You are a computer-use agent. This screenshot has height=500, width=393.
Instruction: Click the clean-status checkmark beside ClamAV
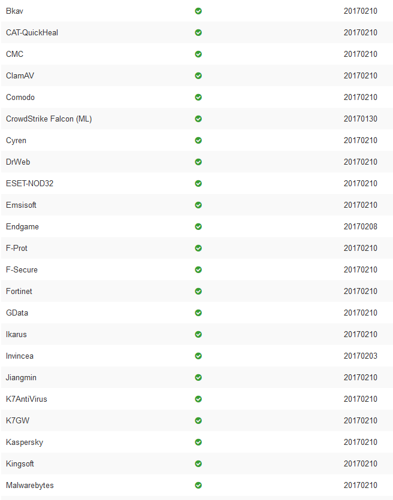[x=198, y=75]
